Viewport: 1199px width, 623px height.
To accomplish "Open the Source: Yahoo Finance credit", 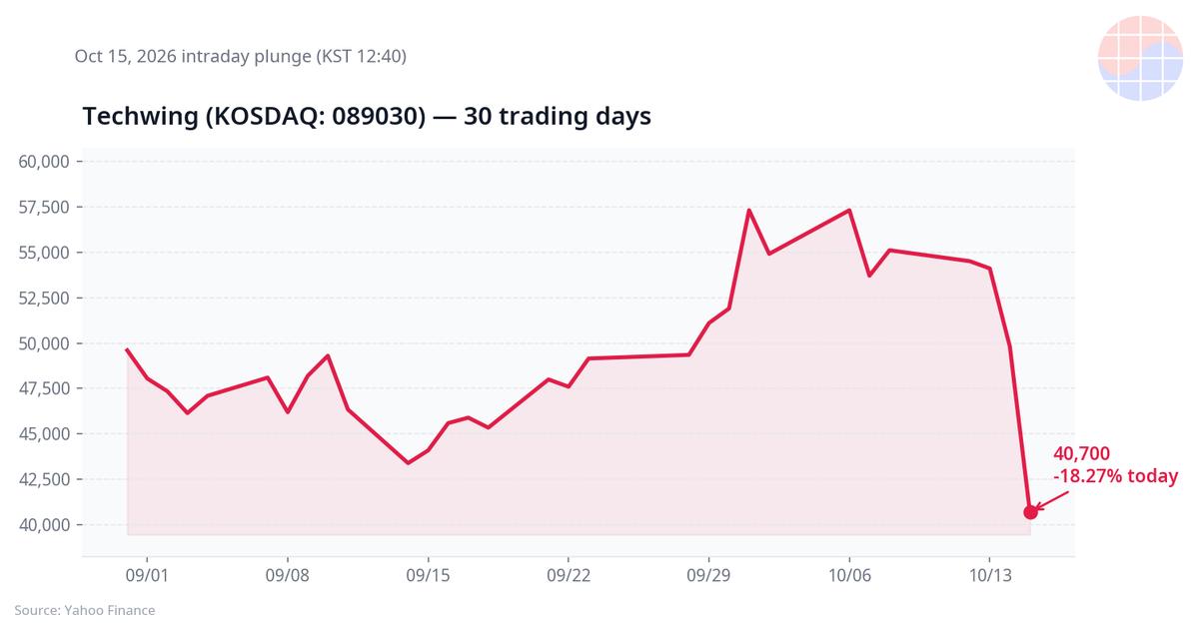I will pyautogui.click(x=85, y=609).
